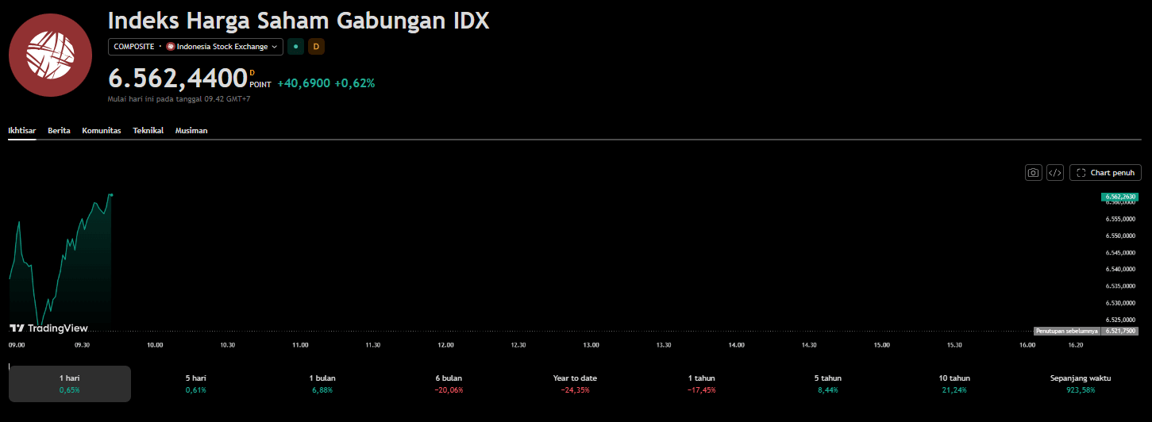This screenshot has height=422, width=1152.
Task: Click the 16.20 time axis label
Action: 1075,345
